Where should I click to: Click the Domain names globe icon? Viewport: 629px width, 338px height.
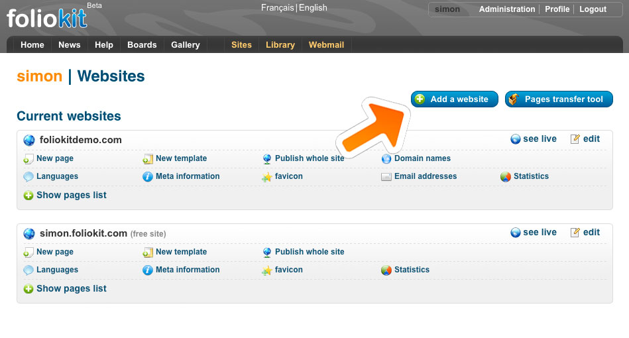(x=386, y=159)
